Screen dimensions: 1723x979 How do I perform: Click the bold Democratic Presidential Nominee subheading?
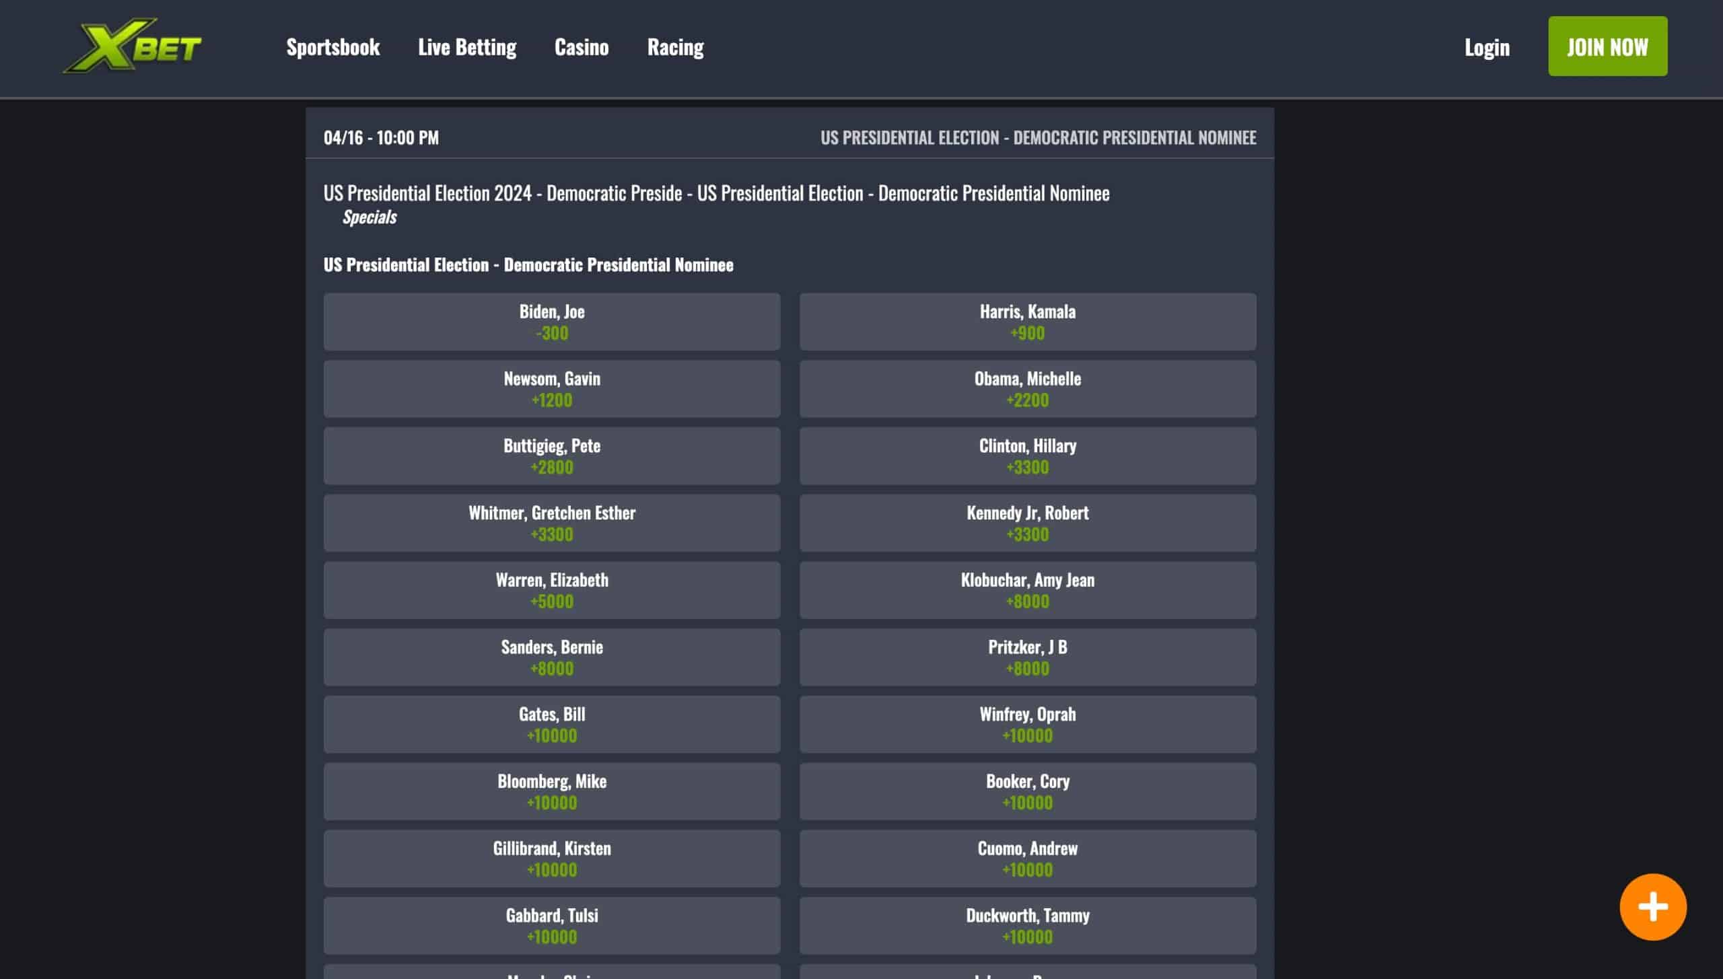[x=528, y=265]
